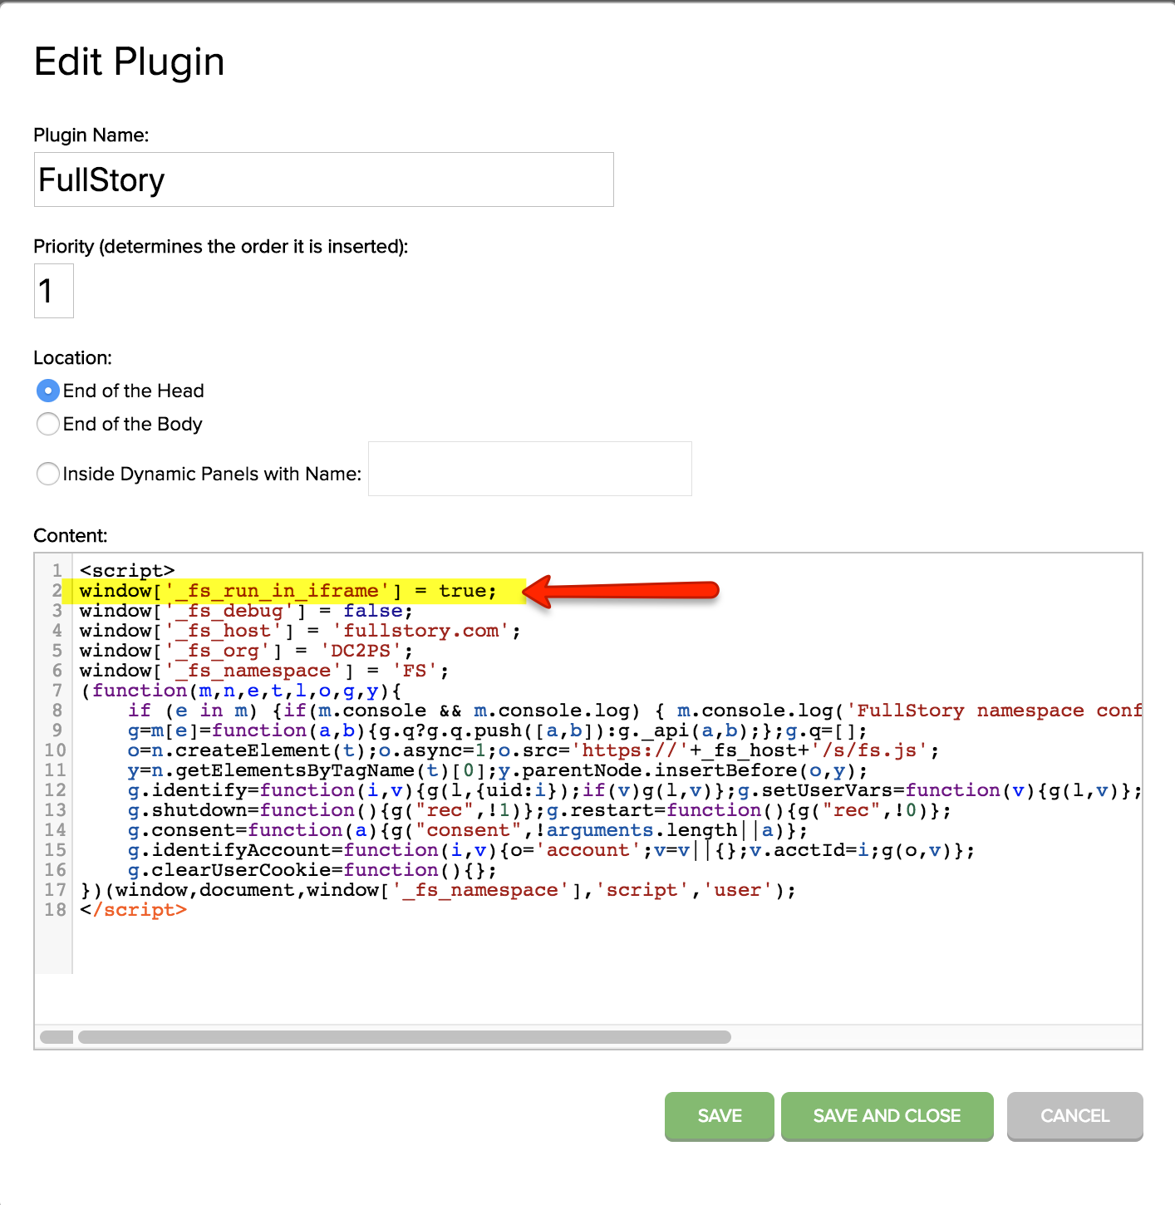Click line number 10 in editor gutter
This screenshot has width=1175, height=1205.
(55, 750)
